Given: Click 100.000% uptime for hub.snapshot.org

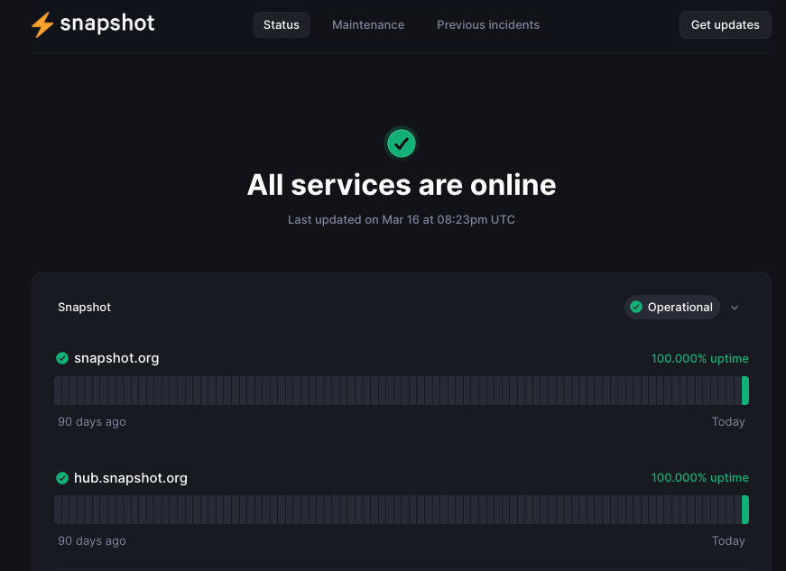Looking at the screenshot, I should pos(699,478).
